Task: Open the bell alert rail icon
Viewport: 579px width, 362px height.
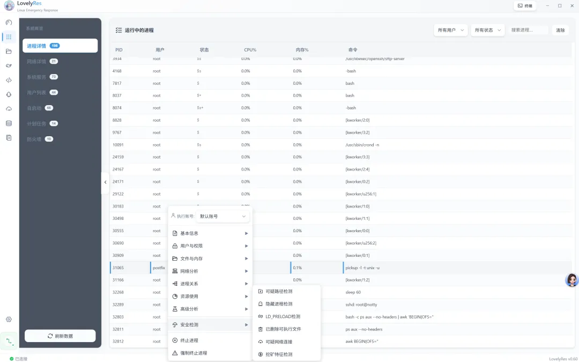Action: 9,94
